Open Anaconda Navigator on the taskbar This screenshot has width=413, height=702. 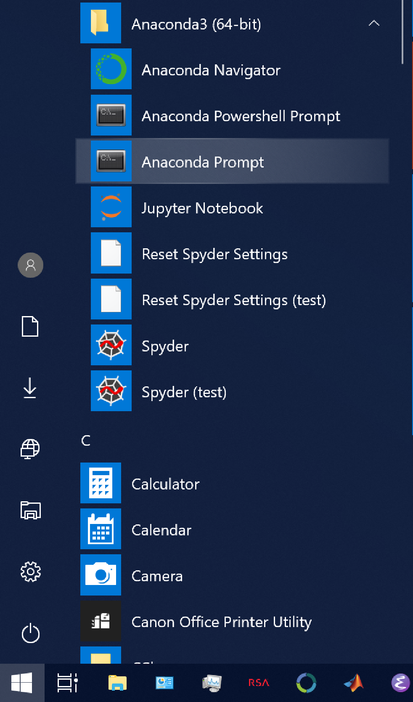[306, 683]
